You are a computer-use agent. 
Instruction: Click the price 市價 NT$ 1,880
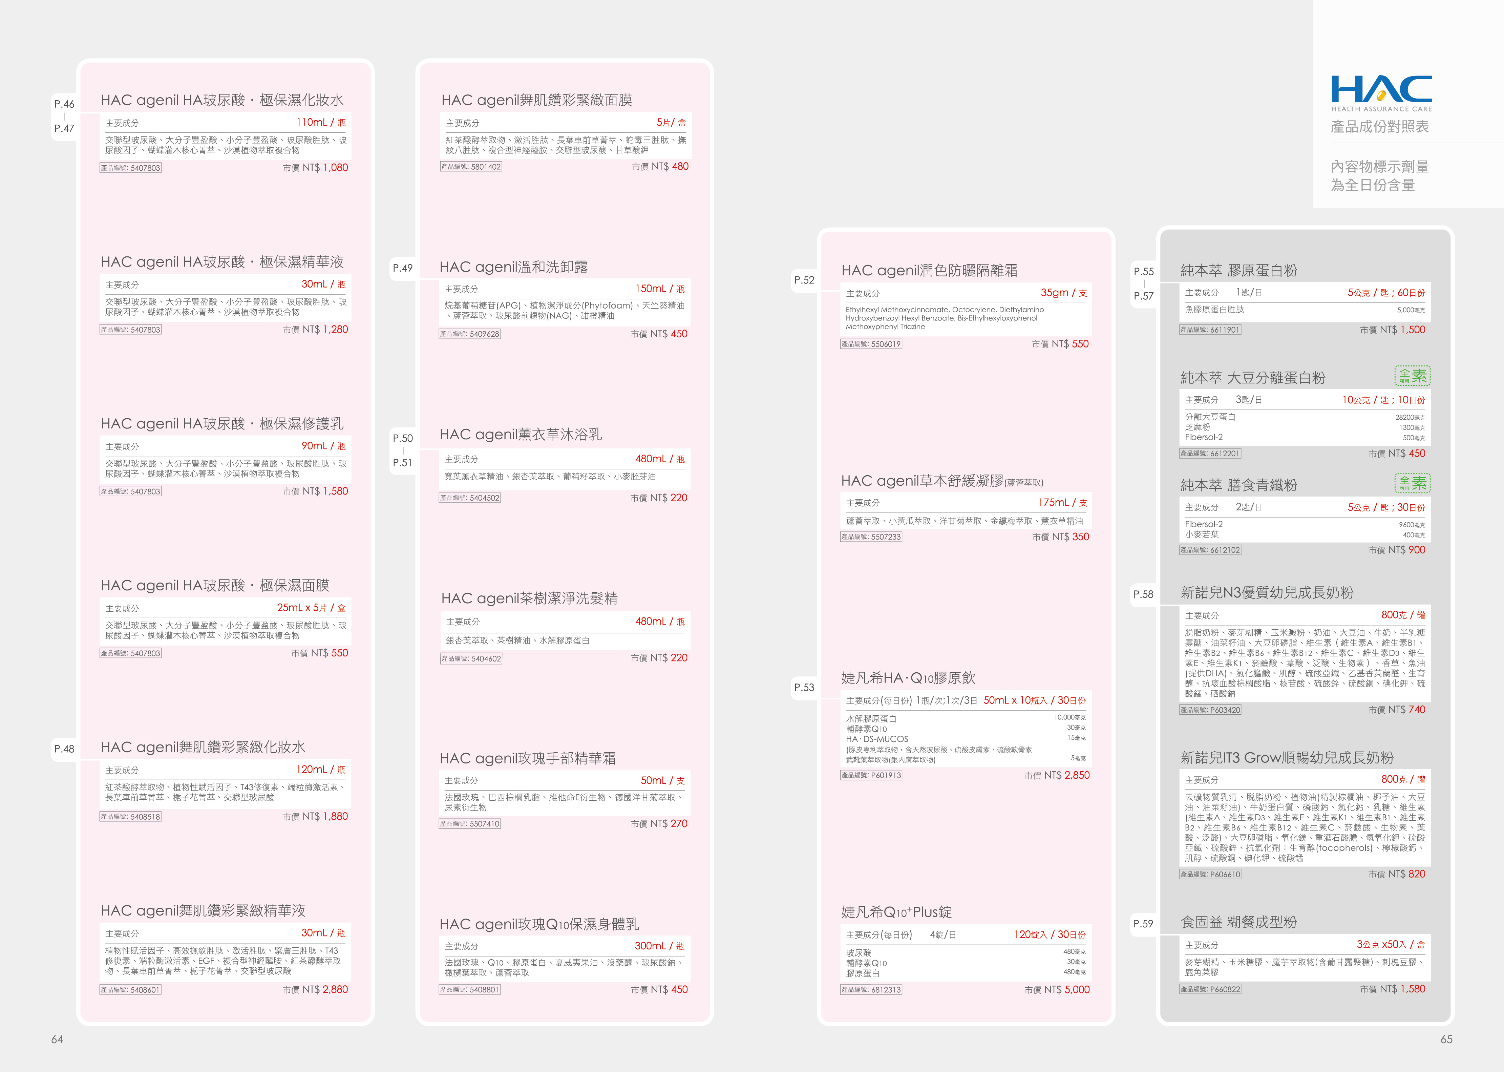(315, 817)
